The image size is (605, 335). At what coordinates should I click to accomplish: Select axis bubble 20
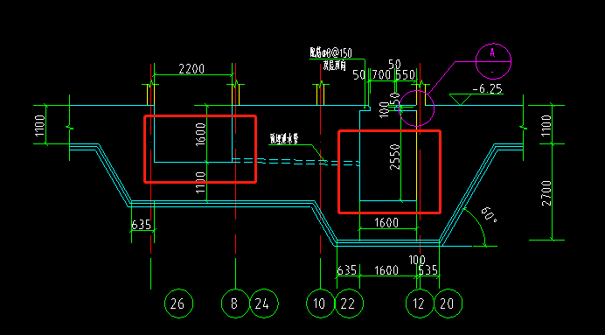pos(448,304)
